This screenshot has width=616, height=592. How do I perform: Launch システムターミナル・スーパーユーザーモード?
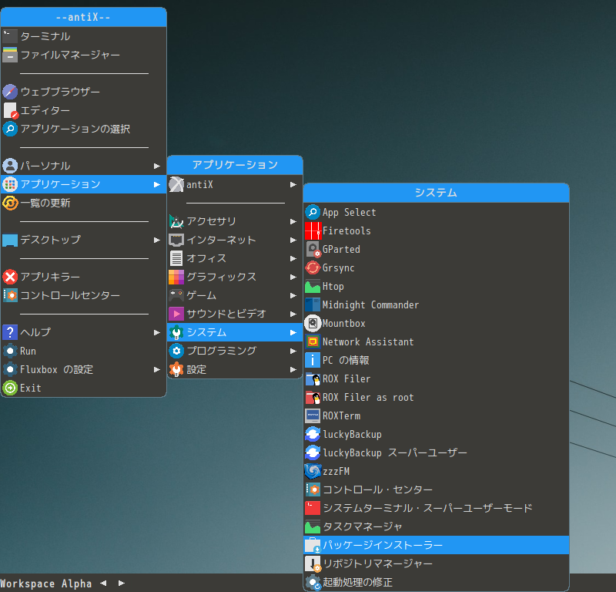click(x=436, y=508)
